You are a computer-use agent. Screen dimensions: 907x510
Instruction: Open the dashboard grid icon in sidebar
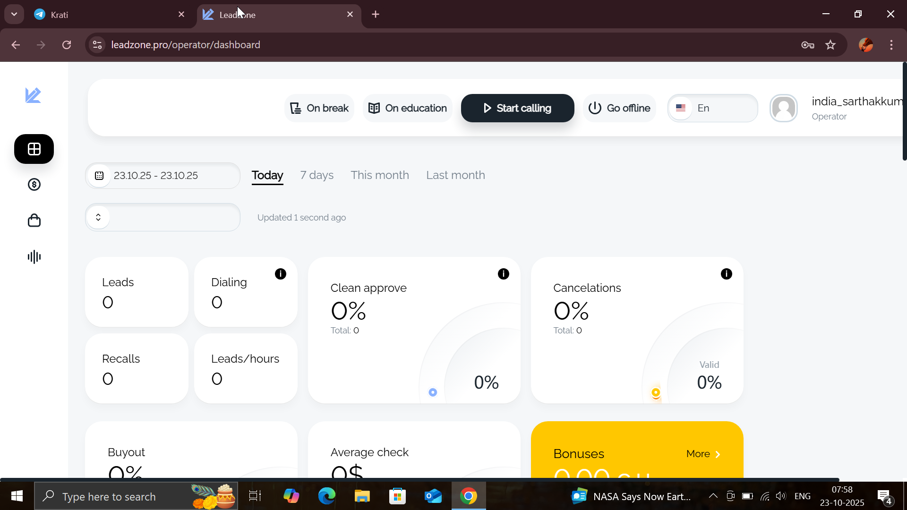[34, 149]
